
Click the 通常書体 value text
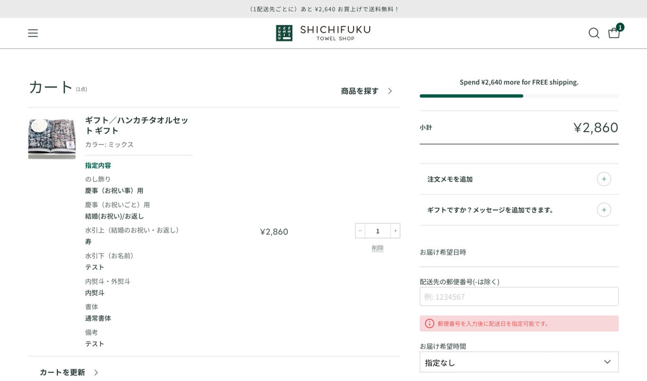point(98,318)
